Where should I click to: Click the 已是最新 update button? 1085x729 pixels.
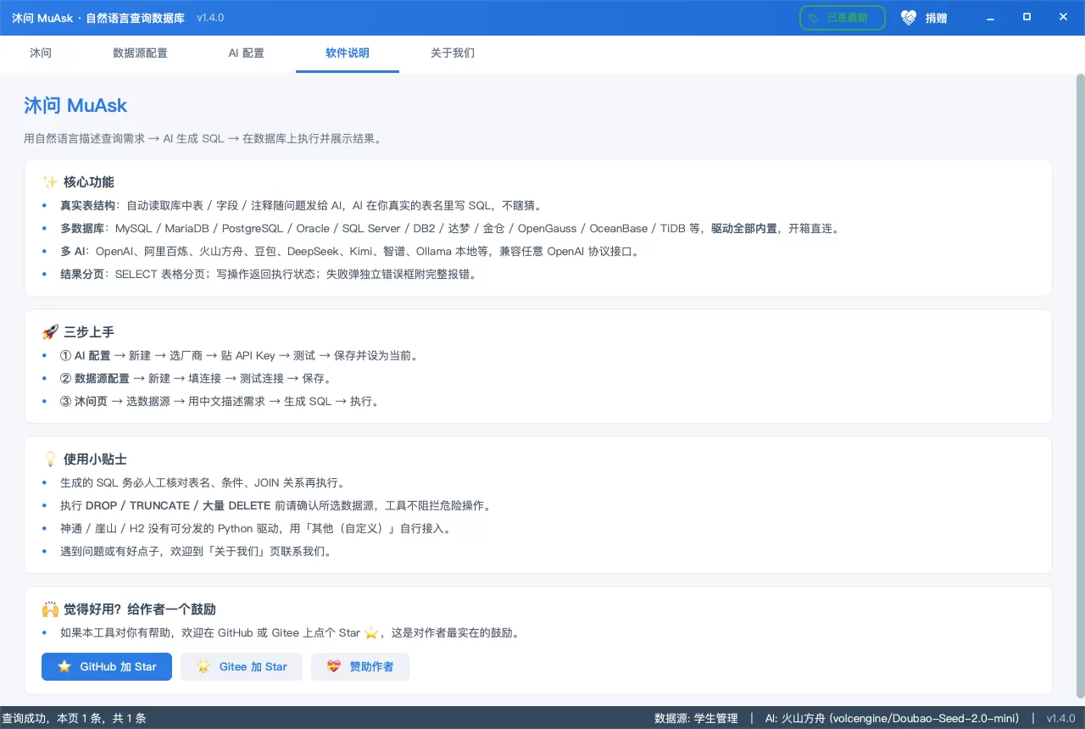coord(843,18)
